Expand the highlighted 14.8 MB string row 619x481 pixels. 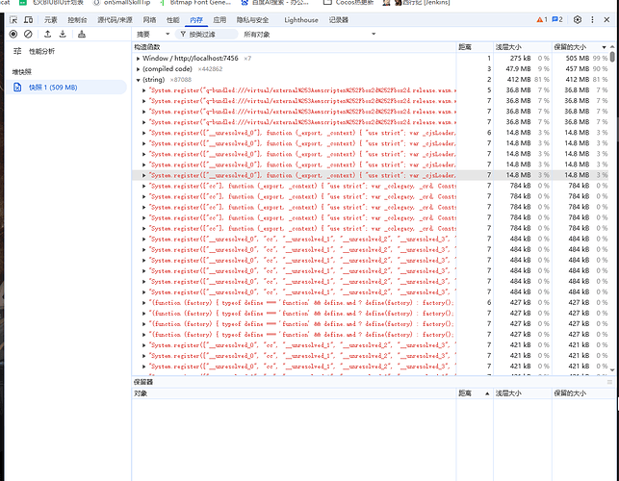tap(144, 175)
